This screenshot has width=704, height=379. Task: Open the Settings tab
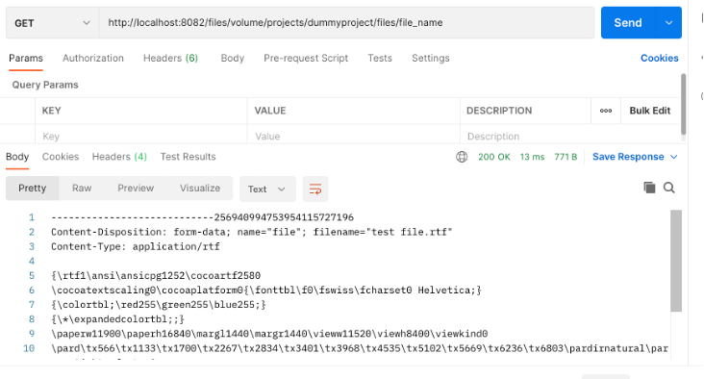(x=431, y=59)
